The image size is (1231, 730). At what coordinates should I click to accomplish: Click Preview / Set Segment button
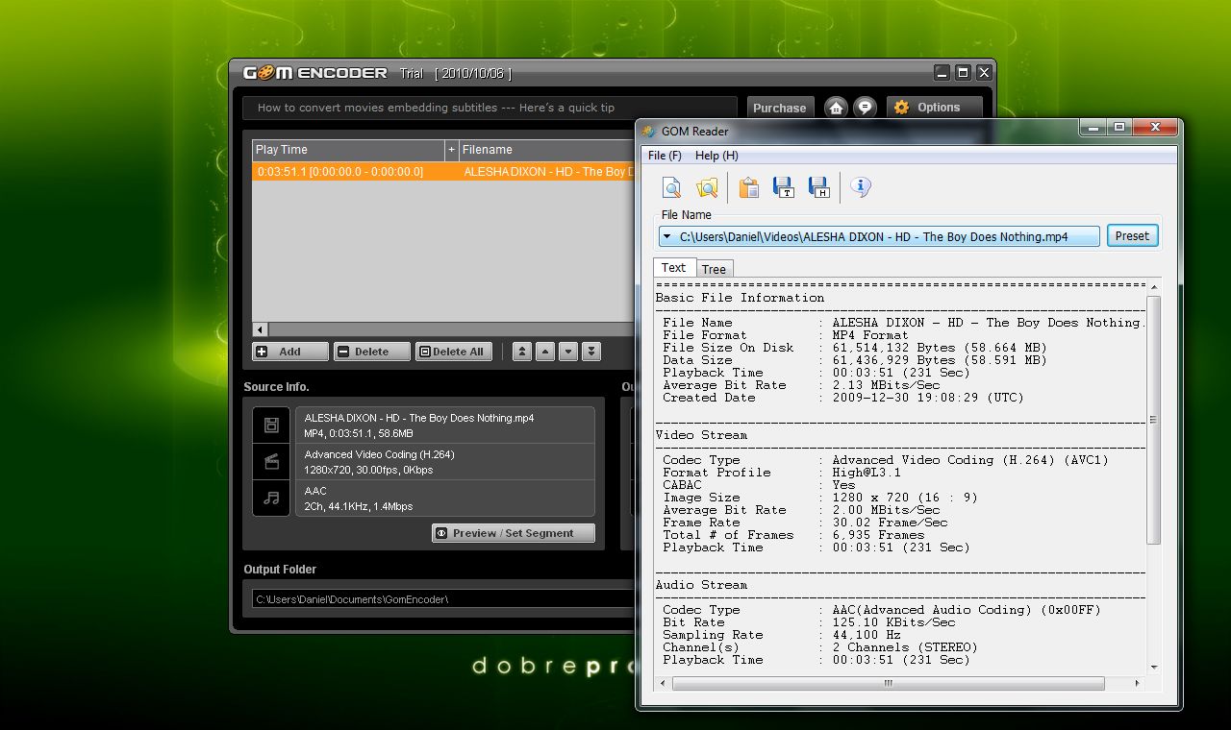[x=514, y=533]
